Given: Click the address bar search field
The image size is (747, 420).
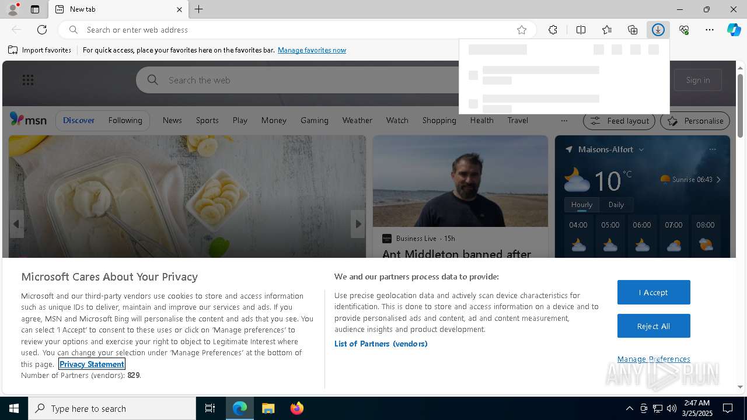Looking at the screenshot, I should coord(298,30).
